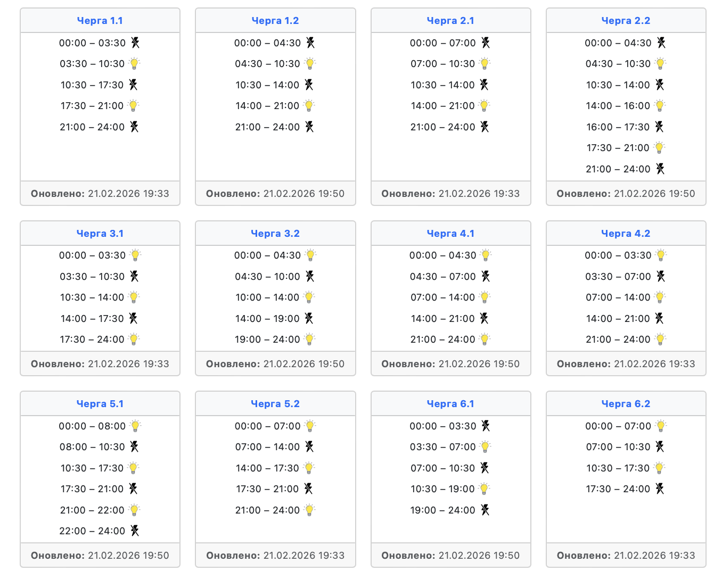
Task: Click the 16:00 – 17:30 time slot in Черга 2.2
Action: click(x=618, y=127)
